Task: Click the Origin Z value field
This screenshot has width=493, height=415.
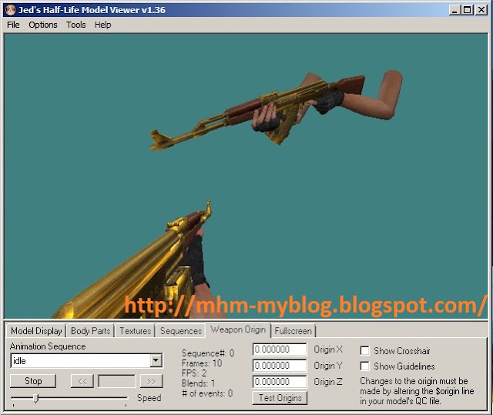Action: click(x=279, y=382)
